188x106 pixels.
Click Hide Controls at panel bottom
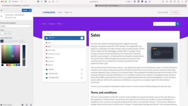[x=6, y=105]
